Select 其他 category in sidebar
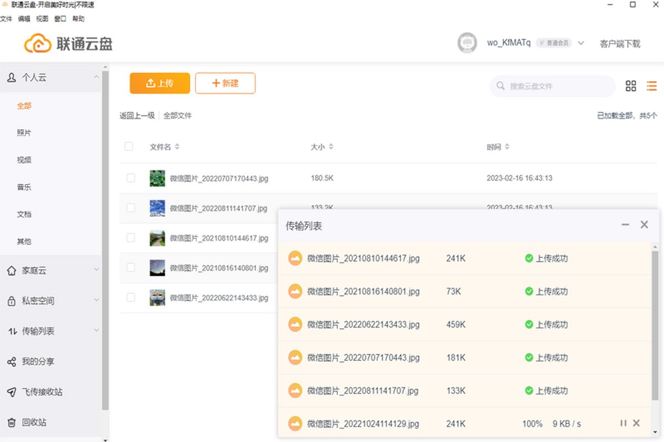Viewport: 664px width, 442px height. pyautogui.click(x=24, y=241)
